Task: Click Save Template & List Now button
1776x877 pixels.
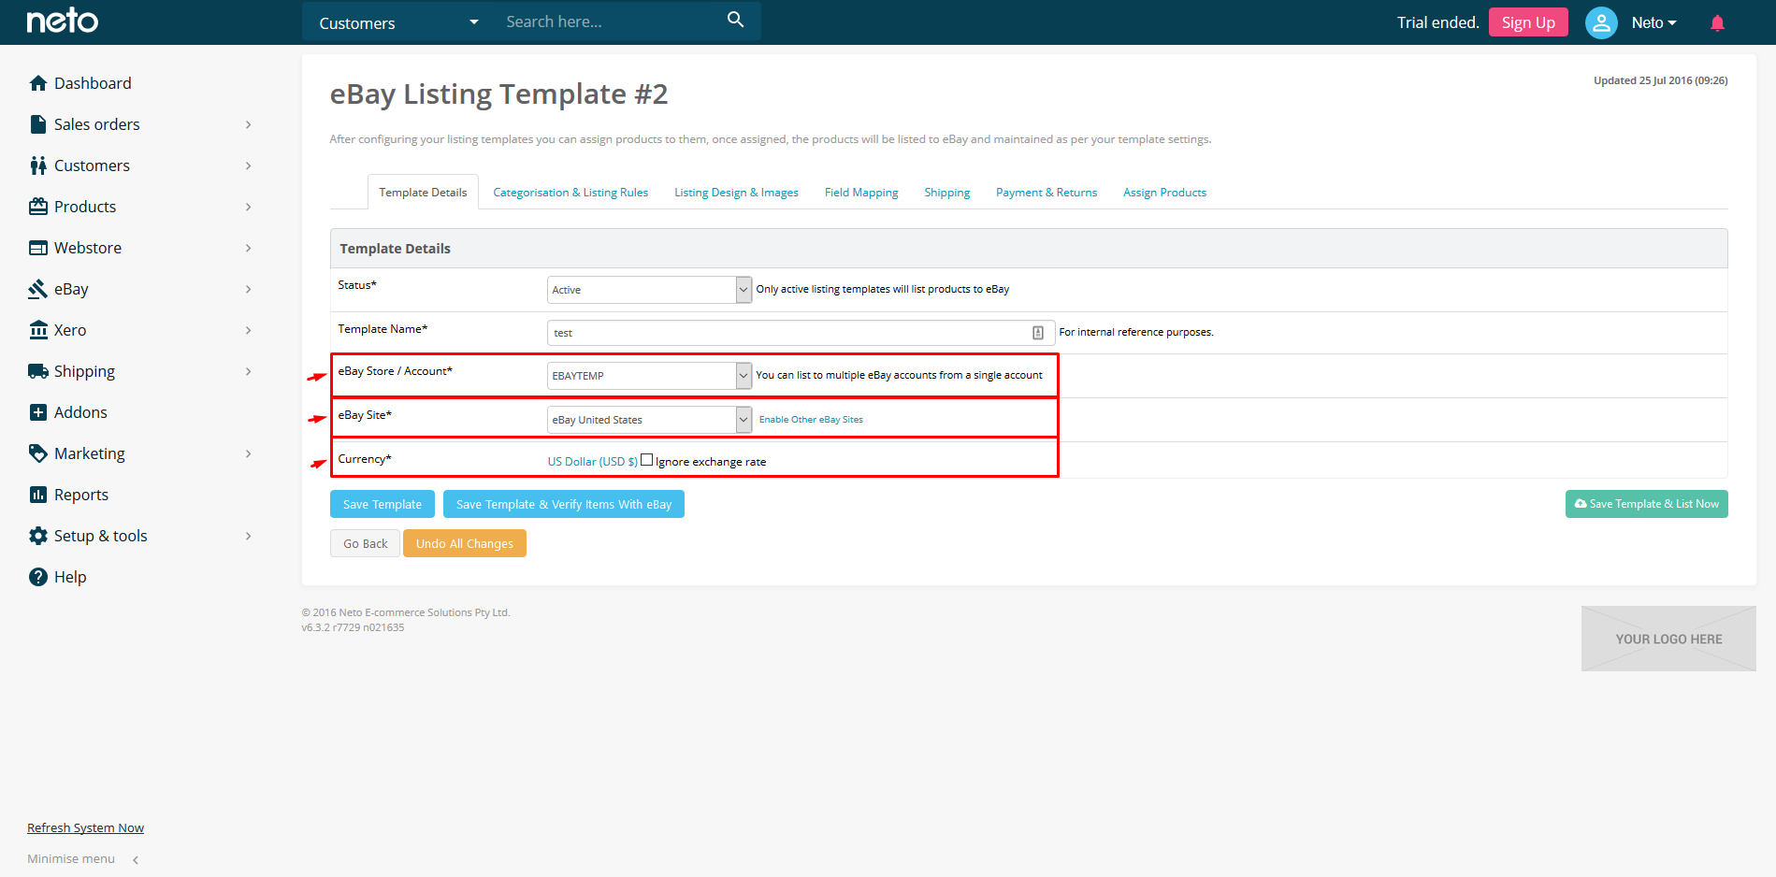Action: 1646,504
